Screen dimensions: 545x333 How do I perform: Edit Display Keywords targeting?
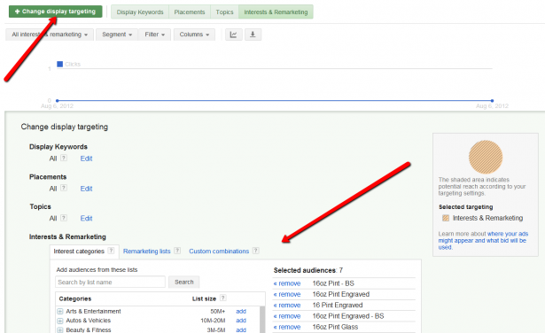pyautogui.click(x=86, y=159)
